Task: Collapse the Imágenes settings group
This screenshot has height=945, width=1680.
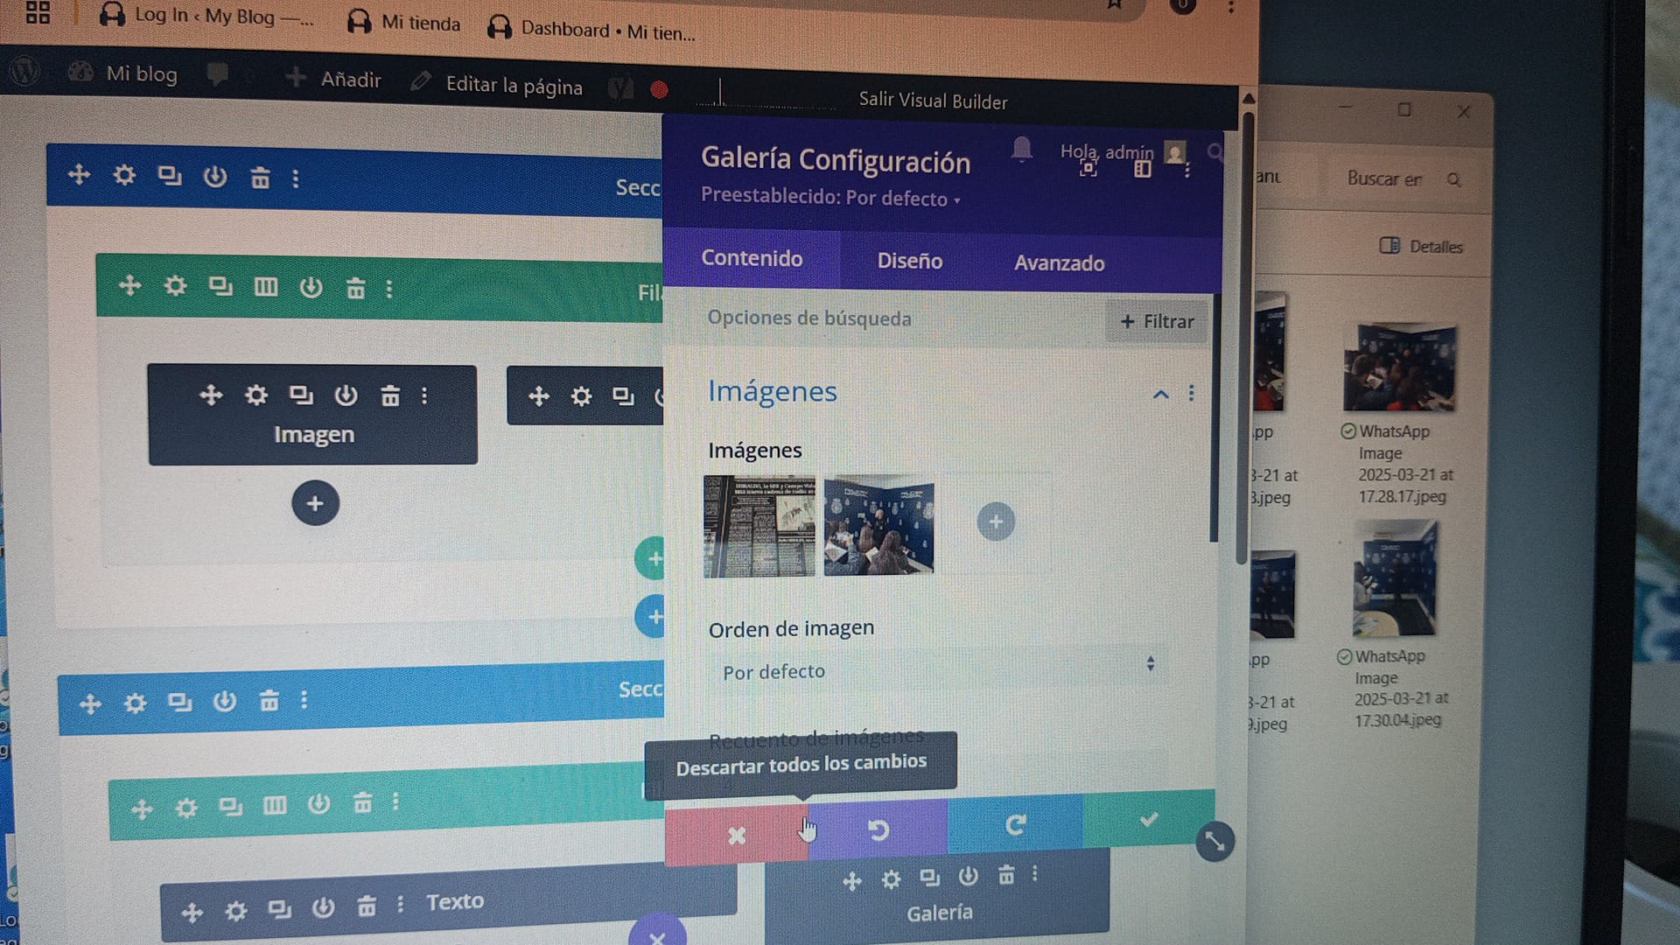Action: [x=1160, y=394]
